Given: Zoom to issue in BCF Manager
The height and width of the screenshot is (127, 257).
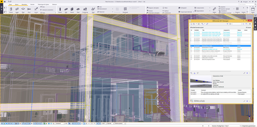Looking at the screenshot, I should (191, 73).
